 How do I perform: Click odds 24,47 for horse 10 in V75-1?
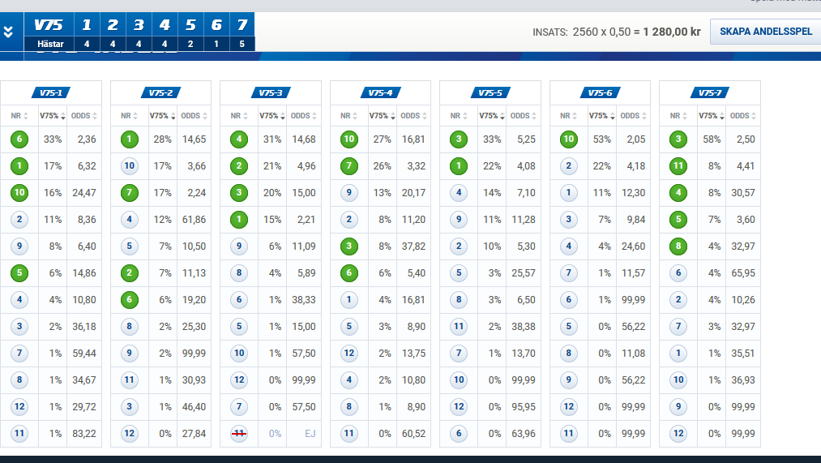tap(83, 193)
